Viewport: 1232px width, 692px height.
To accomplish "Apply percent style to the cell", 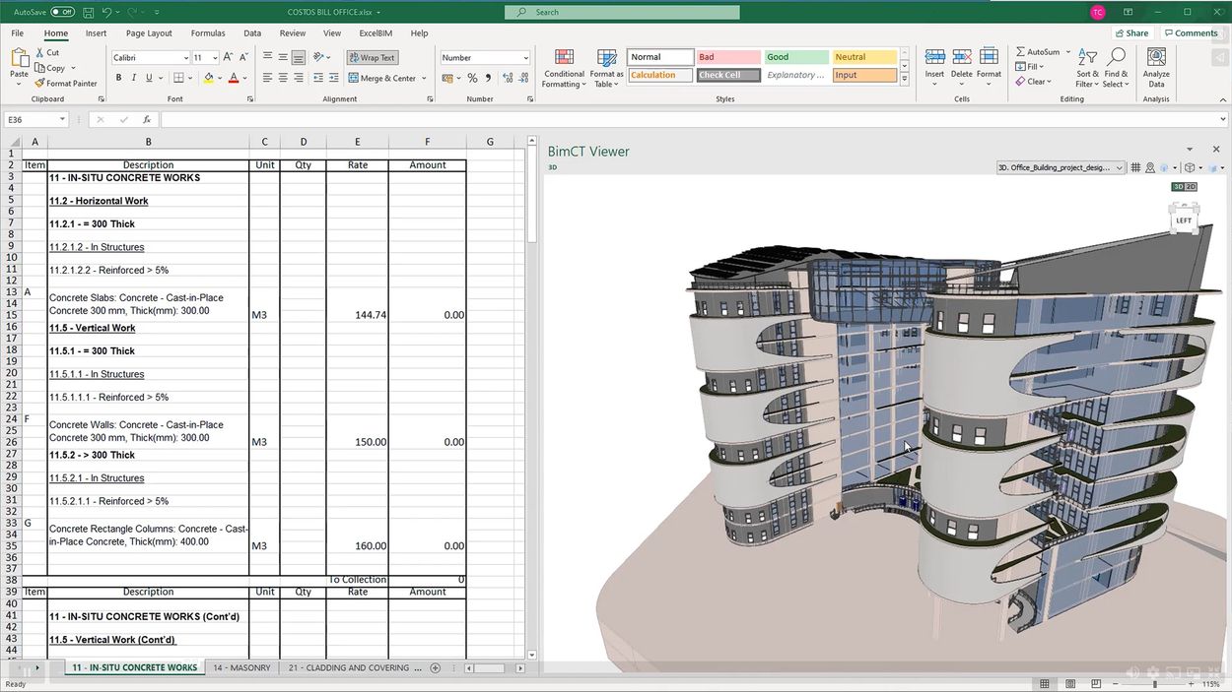I will pyautogui.click(x=472, y=78).
